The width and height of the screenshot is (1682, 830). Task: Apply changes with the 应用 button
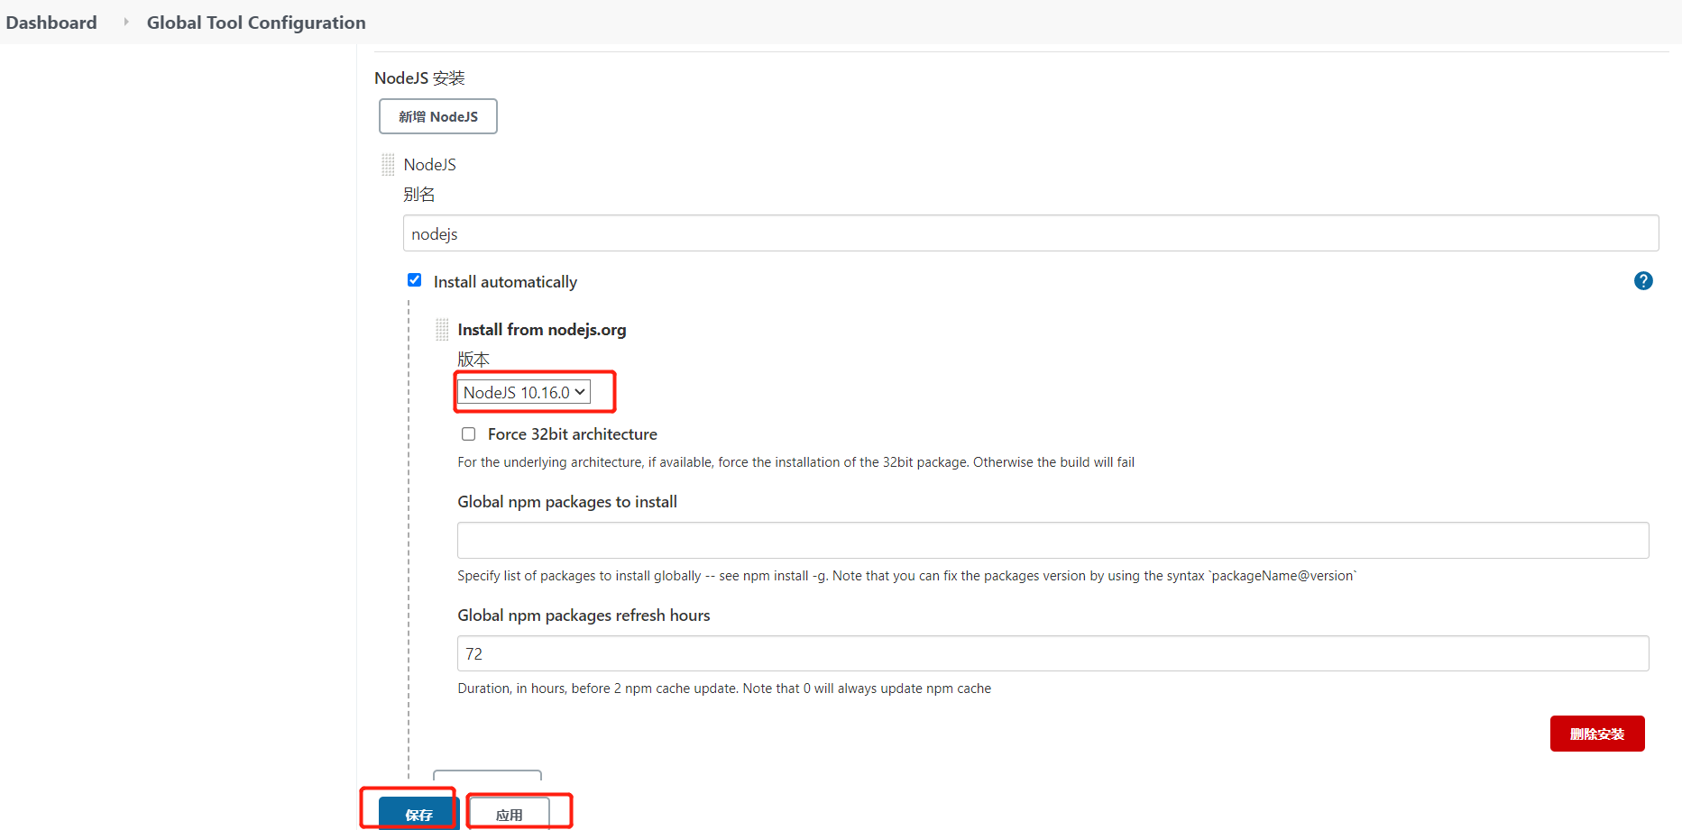click(509, 814)
